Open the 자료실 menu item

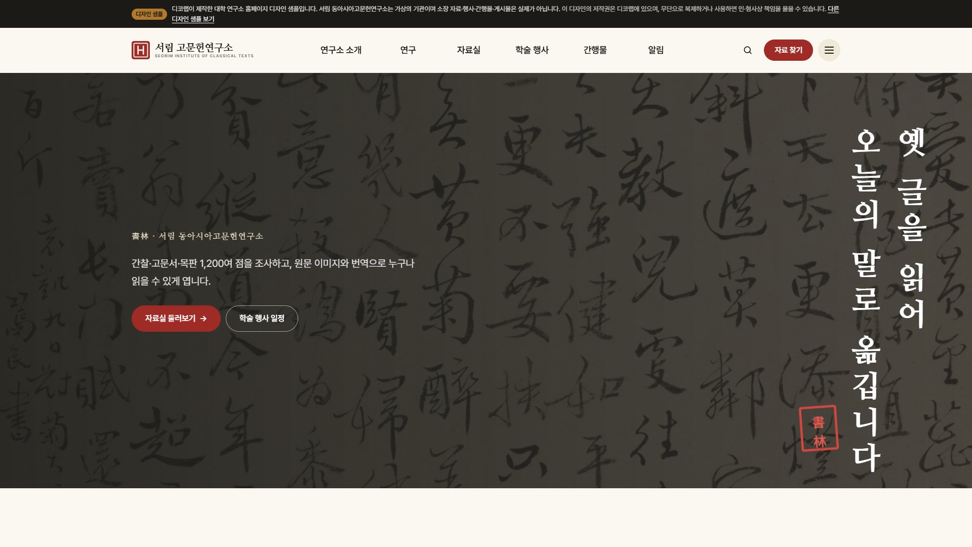tap(468, 50)
